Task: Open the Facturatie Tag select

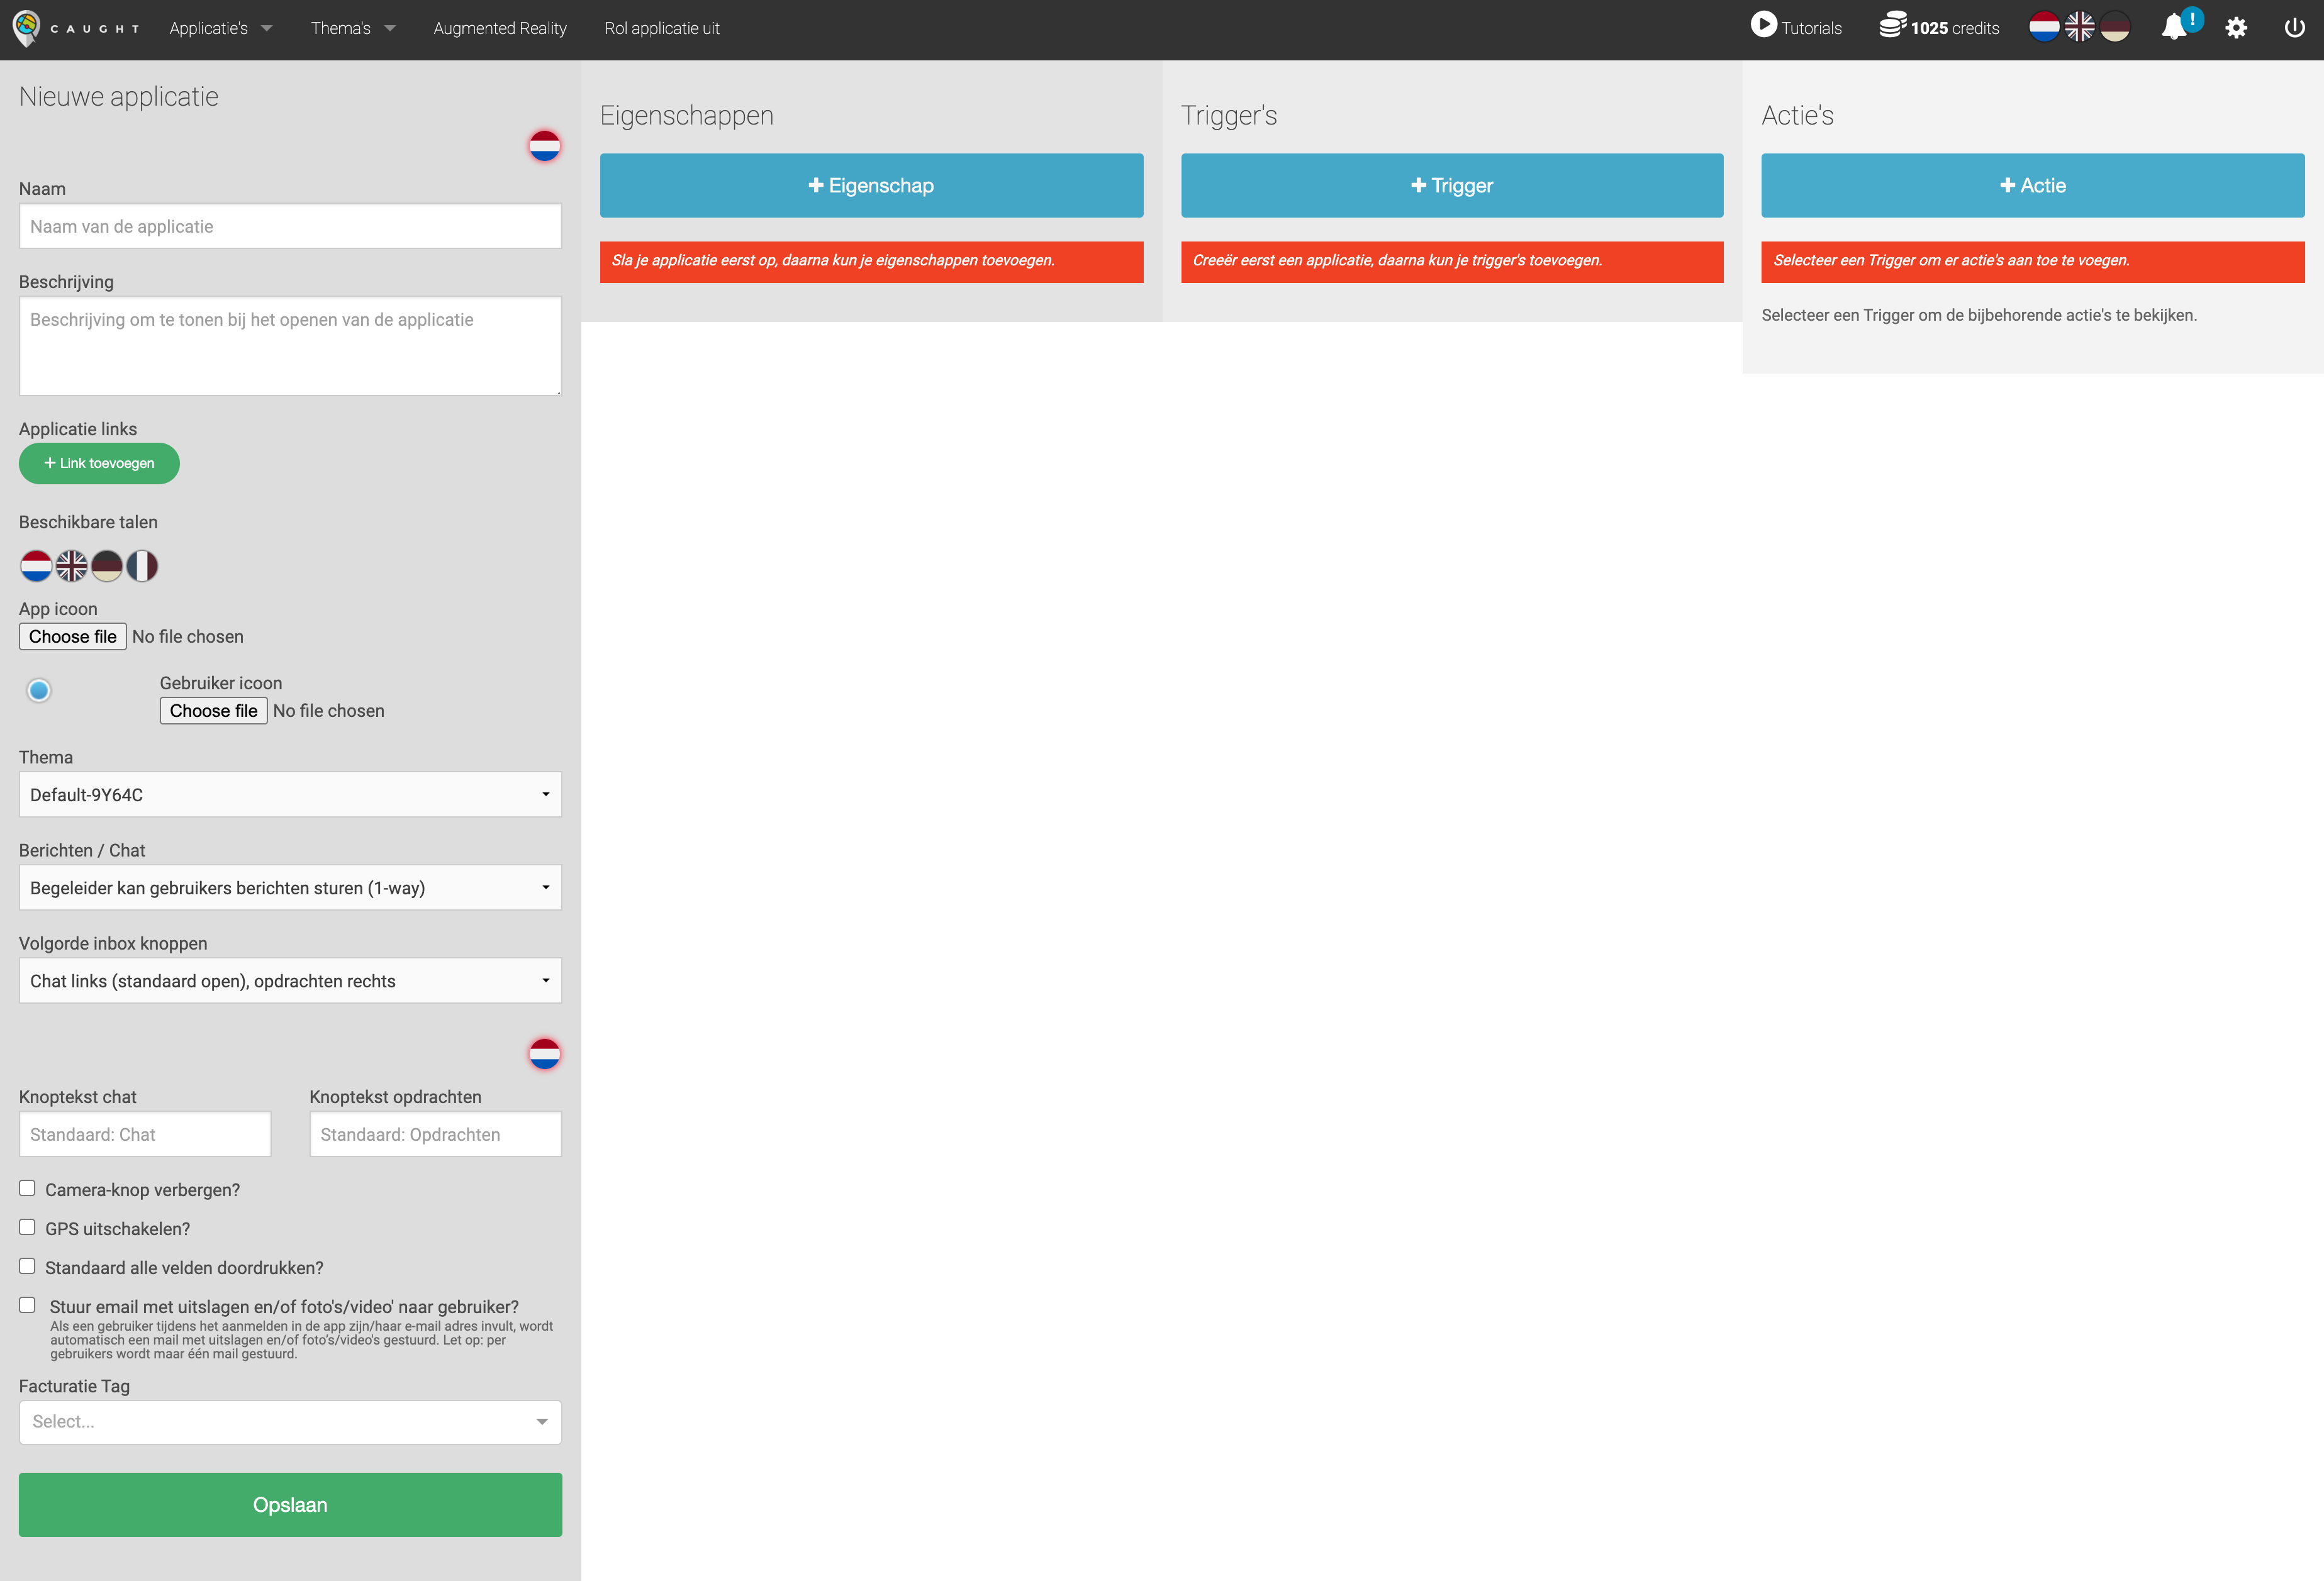Action: coord(290,1421)
